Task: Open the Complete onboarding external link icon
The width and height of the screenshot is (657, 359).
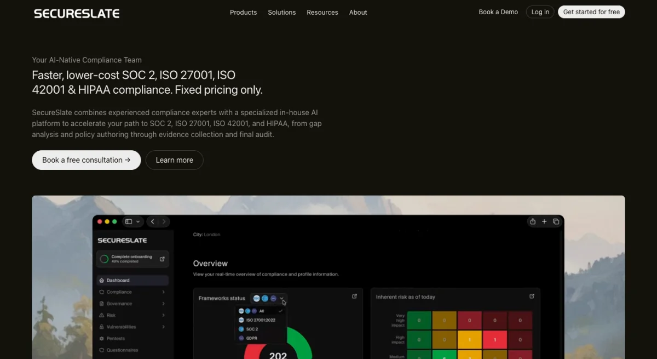Action: point(162,259)
